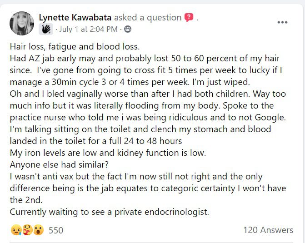Click the waving hand group badge
This screenshot has height=243, width=305.
pos(45,30)
